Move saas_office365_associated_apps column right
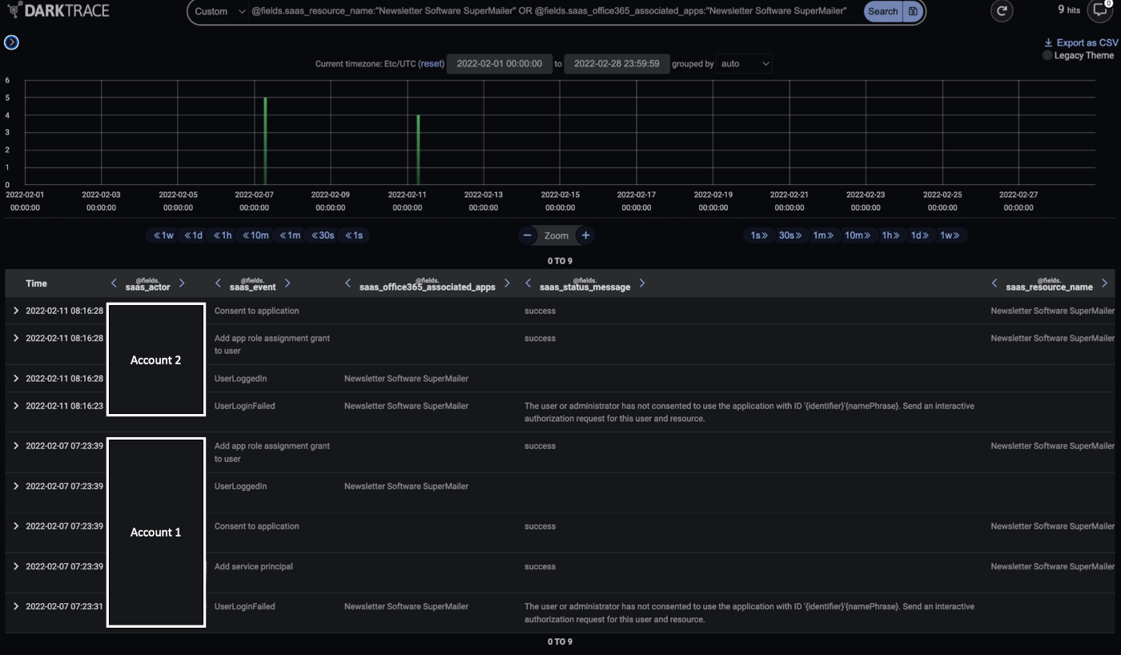Image resolution: width=1121 pixels, height=655 pixels. 507,283
